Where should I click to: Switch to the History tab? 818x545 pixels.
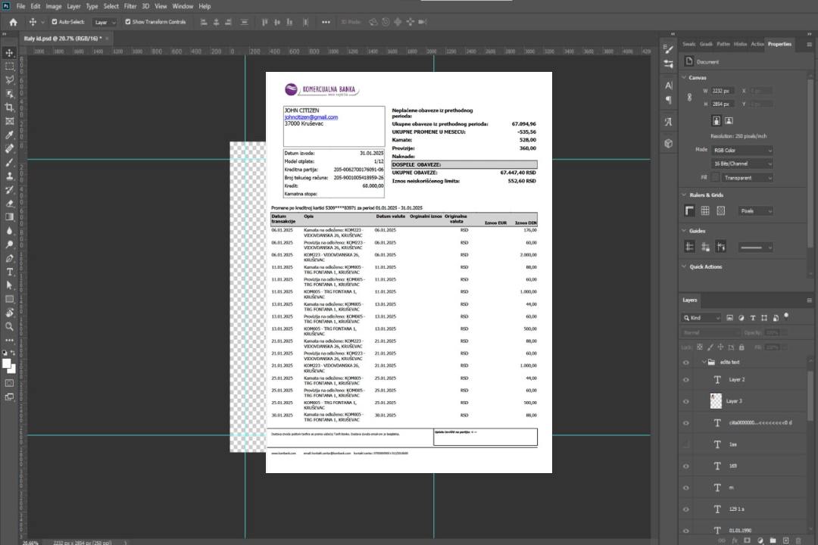pyautogui.click(x=740, y=45)
